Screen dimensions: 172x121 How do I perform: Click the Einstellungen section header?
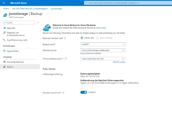point(9,46)
